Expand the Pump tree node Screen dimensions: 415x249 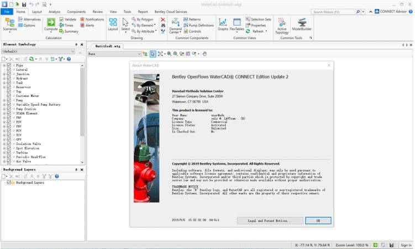coord(4,100)
